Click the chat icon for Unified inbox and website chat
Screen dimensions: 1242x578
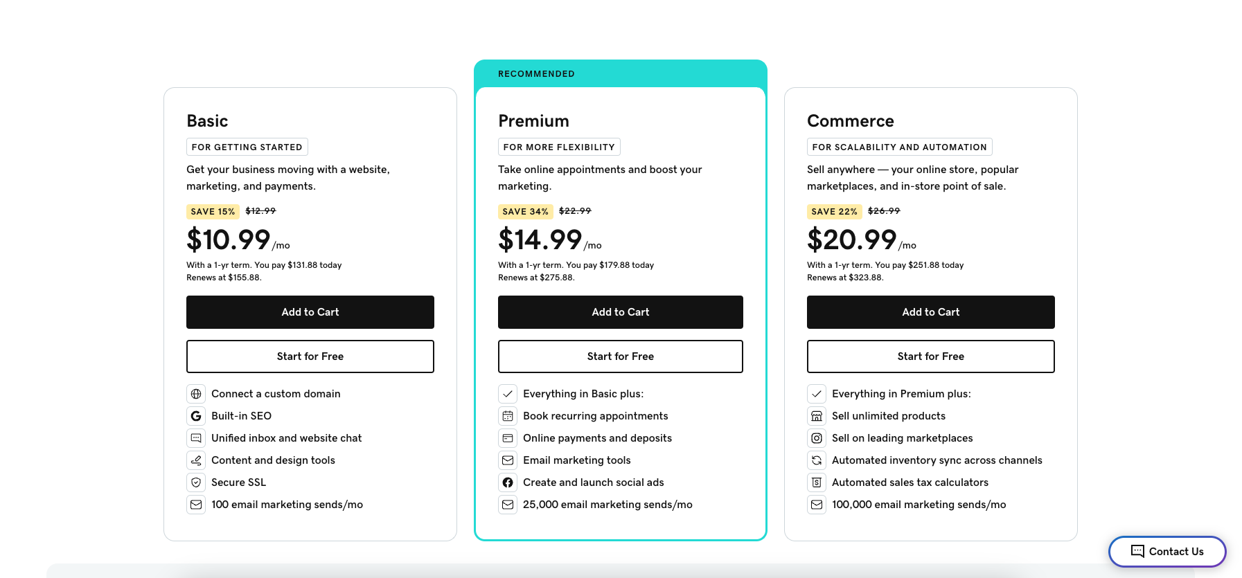(196, 437)
